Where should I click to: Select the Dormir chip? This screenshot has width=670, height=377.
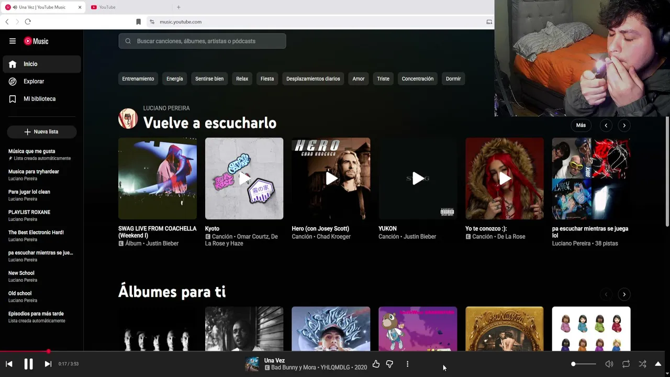(453, 79)
